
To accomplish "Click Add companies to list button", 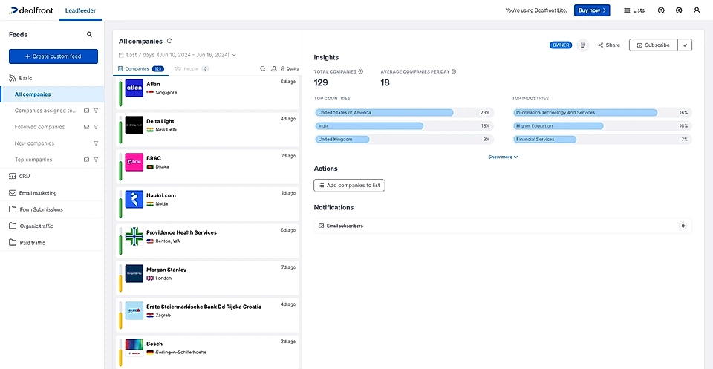I will point(349,186).
